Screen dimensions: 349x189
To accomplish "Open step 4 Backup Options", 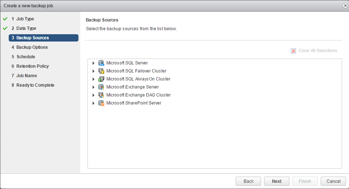I will point(30,47).
